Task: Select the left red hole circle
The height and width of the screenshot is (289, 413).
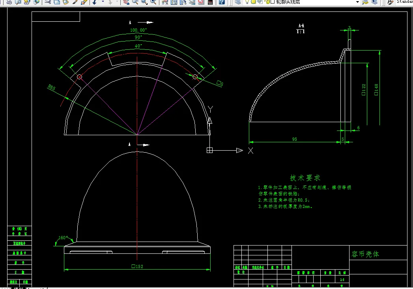Action: (79, 77)
